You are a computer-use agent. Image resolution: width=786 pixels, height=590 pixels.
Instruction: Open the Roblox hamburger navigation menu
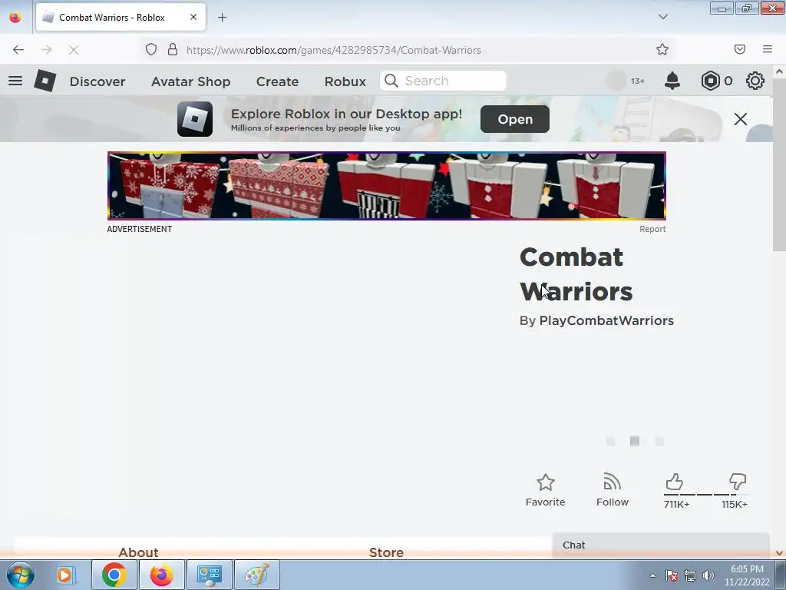[15, 81]
